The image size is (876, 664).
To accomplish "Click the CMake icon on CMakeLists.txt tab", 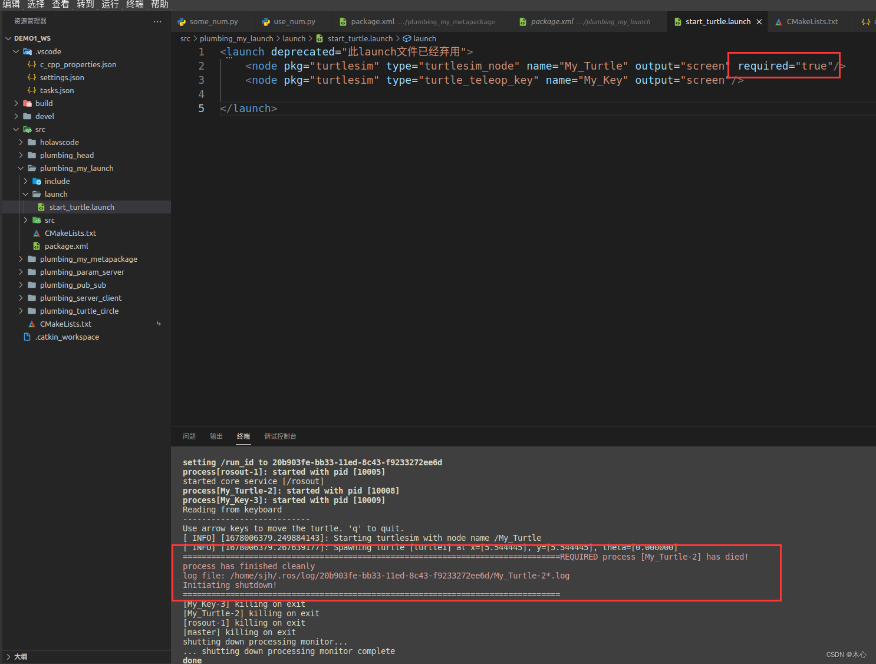I will pyautogui.click(x=779, y=22).
